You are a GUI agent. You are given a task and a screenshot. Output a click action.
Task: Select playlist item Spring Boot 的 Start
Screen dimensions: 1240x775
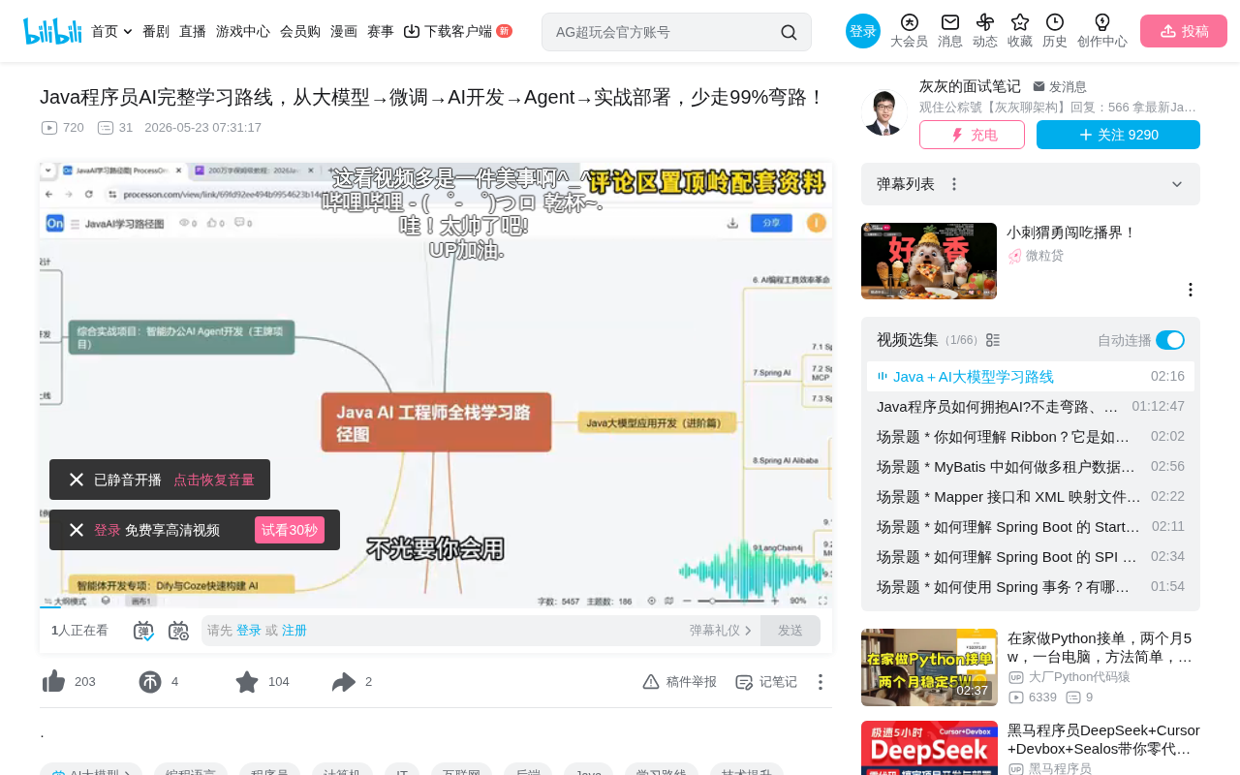(x=1031, y=526)
